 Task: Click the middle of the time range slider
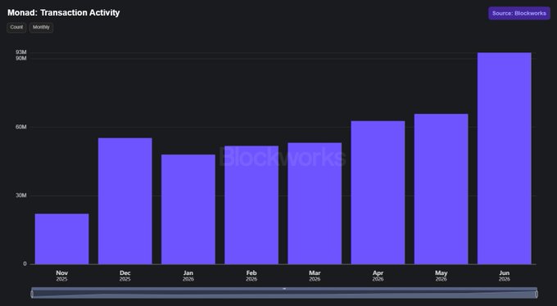pyautogui.click(x=284, y=293)
